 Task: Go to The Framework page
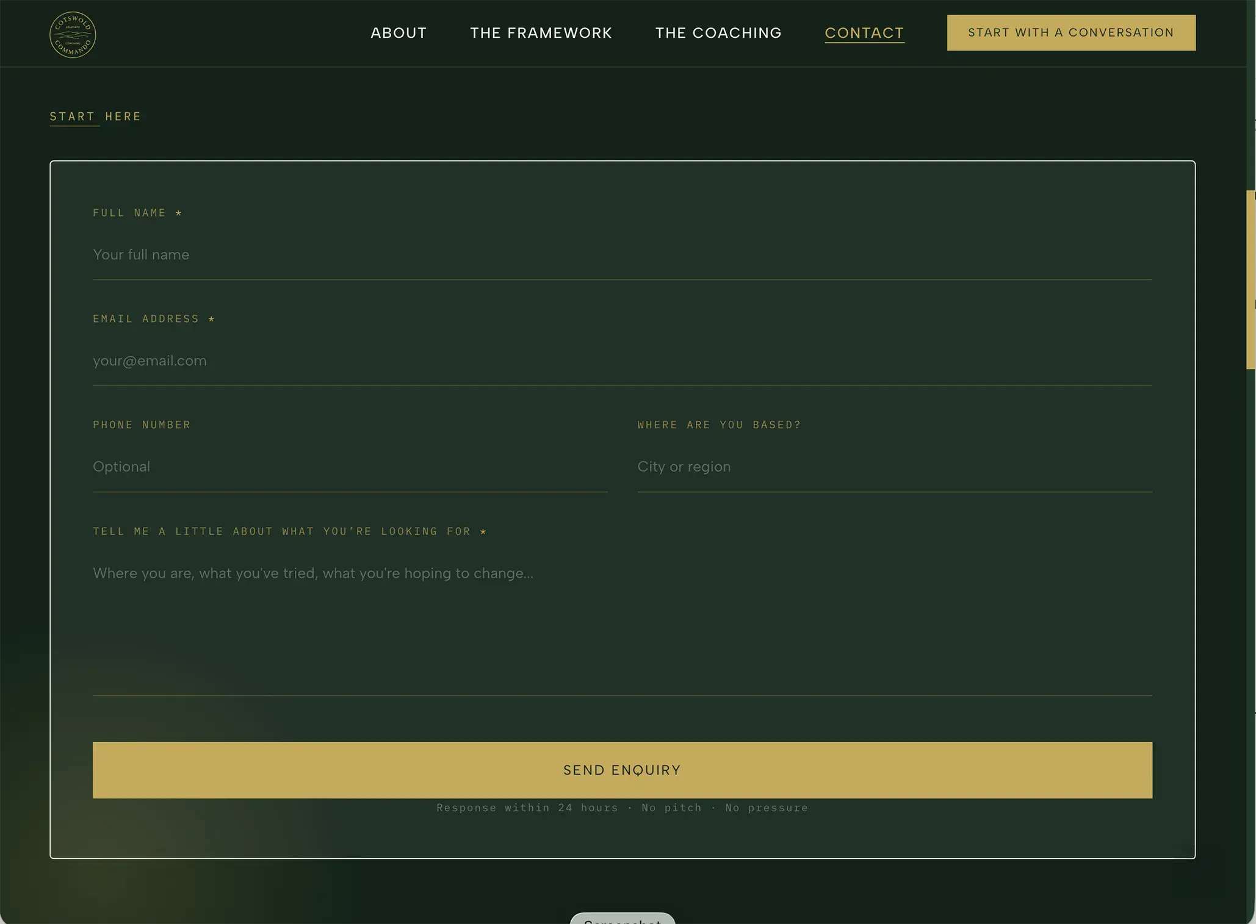(x=541, y=33)
